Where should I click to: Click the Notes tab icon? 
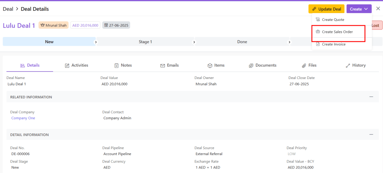pos(116,66)
